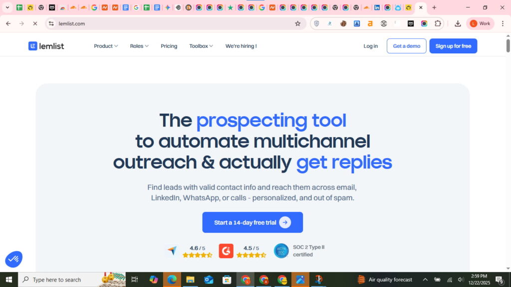Open the LinkedIn browser tab
Image resolution: width=511 pixels, height=287 pixels.
coord(377,7)
